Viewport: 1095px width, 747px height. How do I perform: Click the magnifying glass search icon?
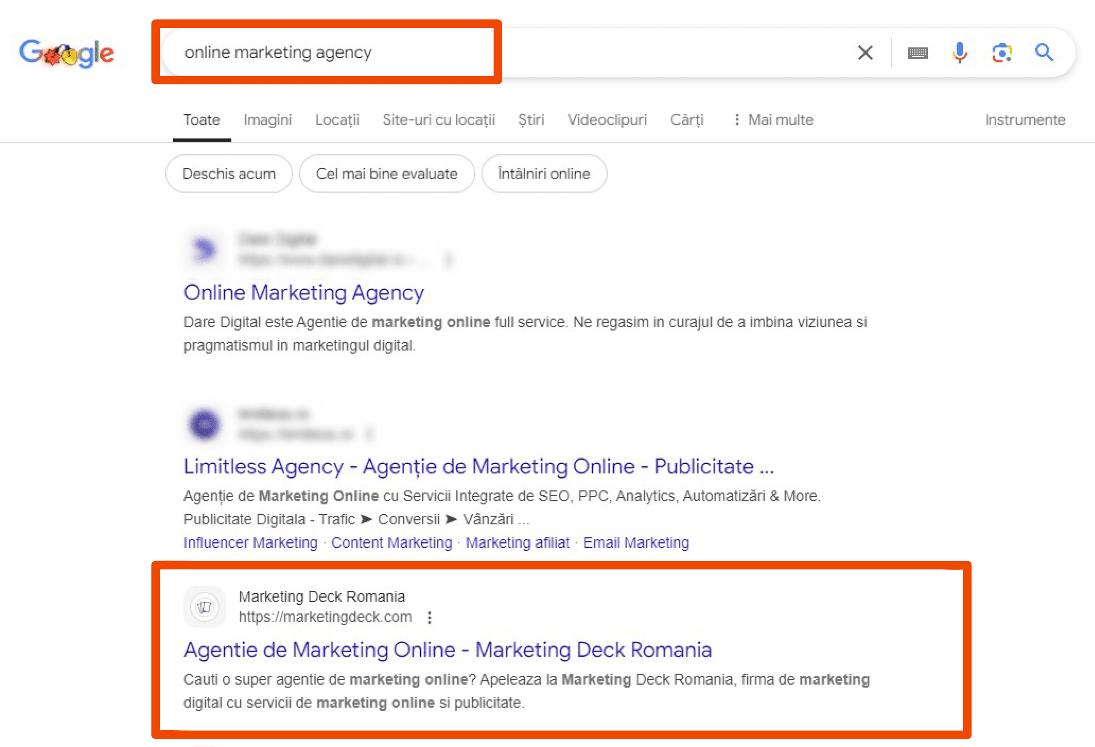click(1044, 53)
